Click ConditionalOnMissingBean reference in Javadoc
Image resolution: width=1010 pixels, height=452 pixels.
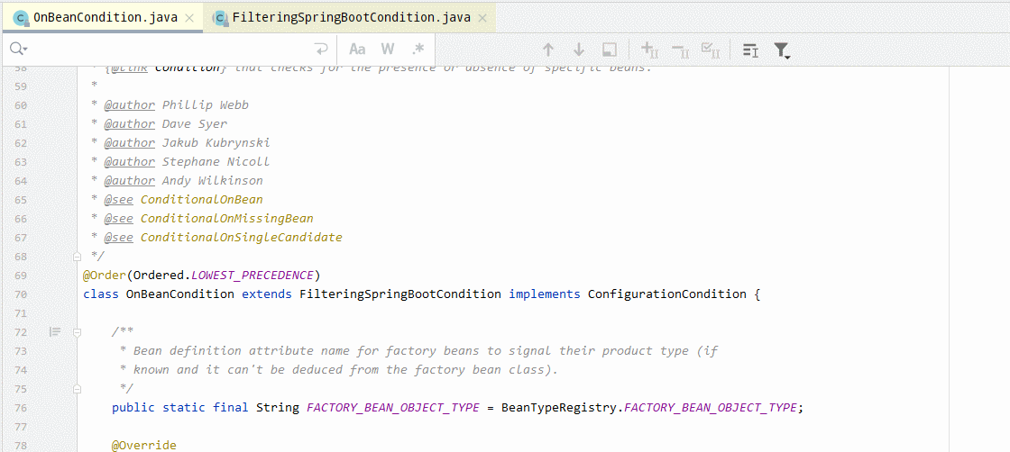tap(226, 219)
